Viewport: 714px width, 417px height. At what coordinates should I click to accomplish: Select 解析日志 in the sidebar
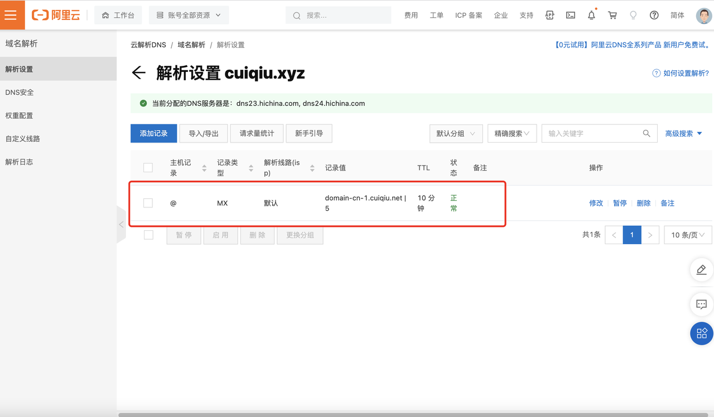click(58, 162)
